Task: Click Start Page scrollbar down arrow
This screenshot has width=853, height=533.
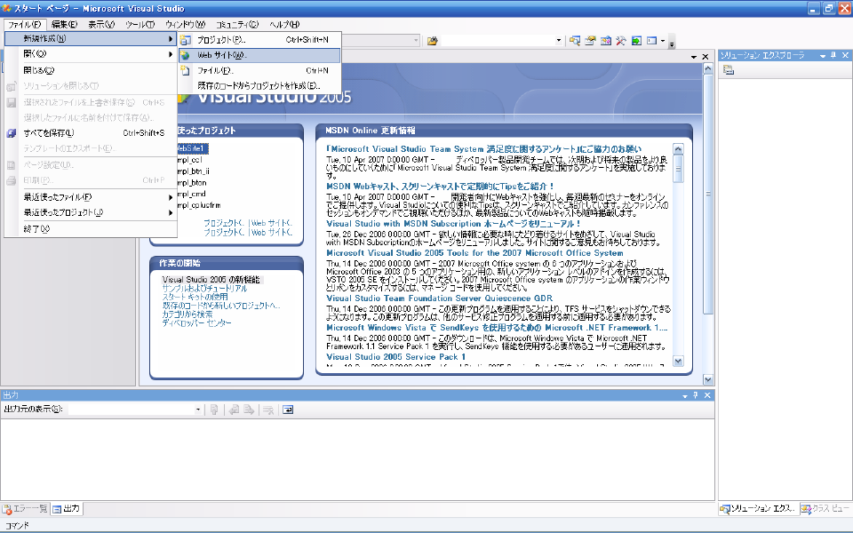Action: click(x=708, y=379)
